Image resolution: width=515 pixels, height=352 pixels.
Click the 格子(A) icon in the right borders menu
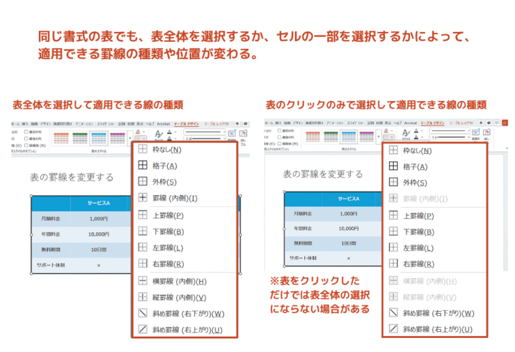tap(393, 166)
